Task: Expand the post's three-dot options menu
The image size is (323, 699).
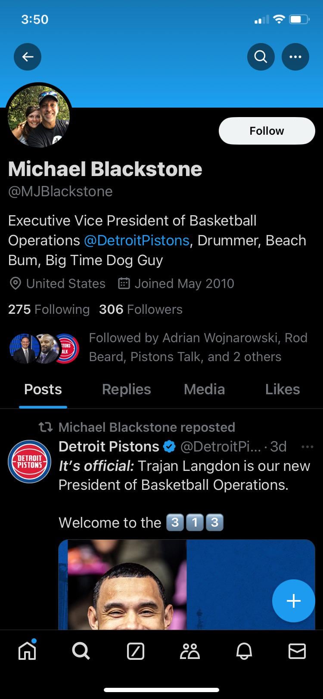Action: coord(307,447)
